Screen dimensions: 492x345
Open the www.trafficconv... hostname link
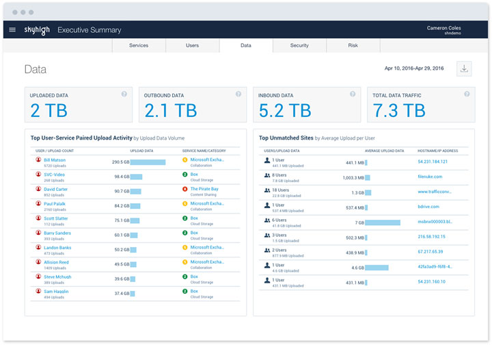coord(435,192)
